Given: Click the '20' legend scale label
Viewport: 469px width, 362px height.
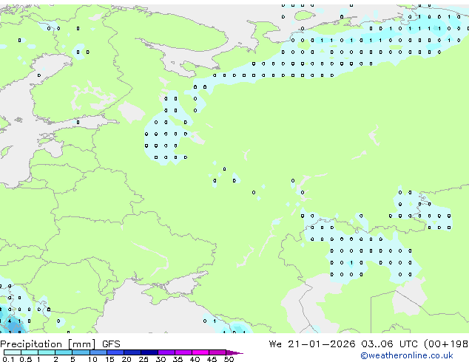Looking at the screenshot, I should [126, 359].
